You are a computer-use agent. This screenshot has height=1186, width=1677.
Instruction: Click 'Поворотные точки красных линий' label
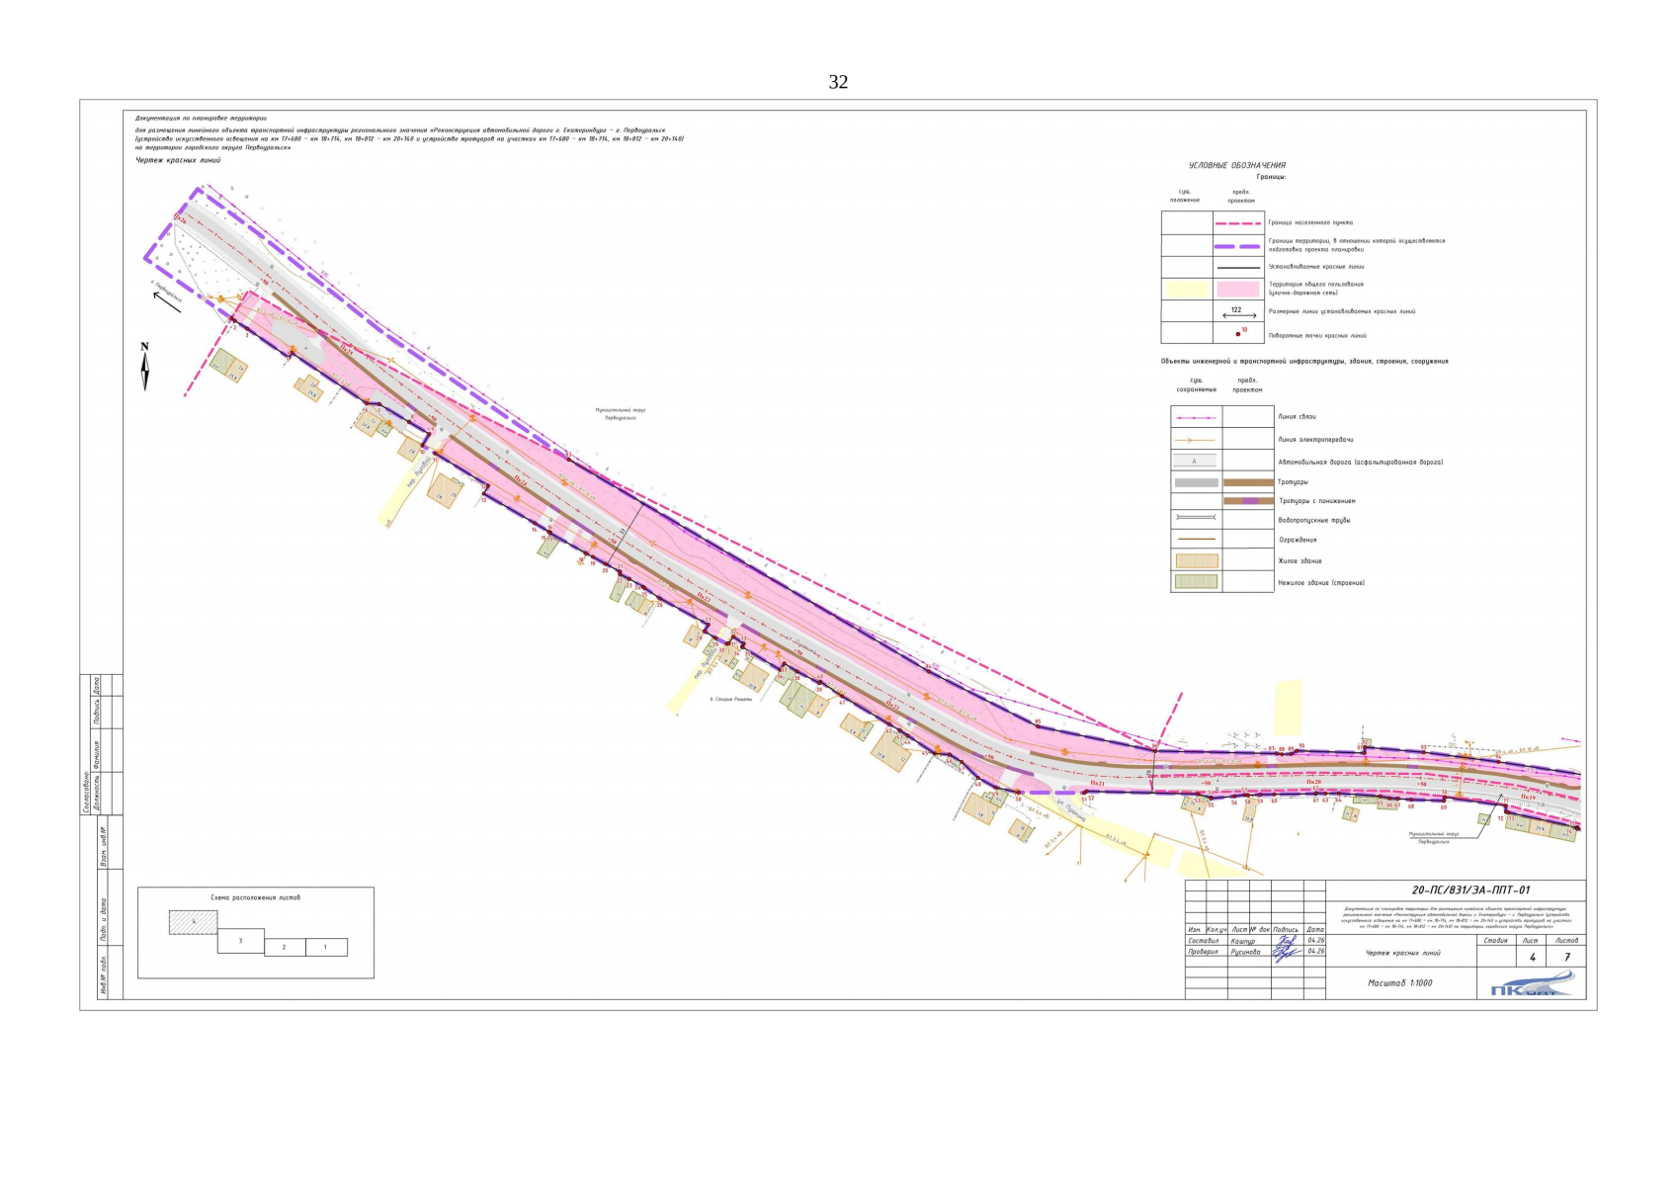coord(1317,336)
